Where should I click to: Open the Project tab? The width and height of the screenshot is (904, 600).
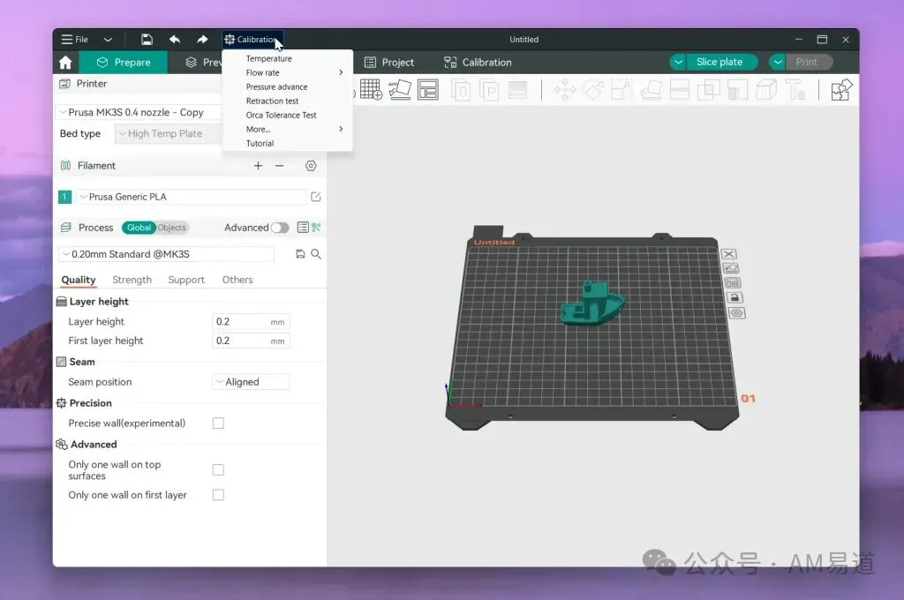point(389,63)
